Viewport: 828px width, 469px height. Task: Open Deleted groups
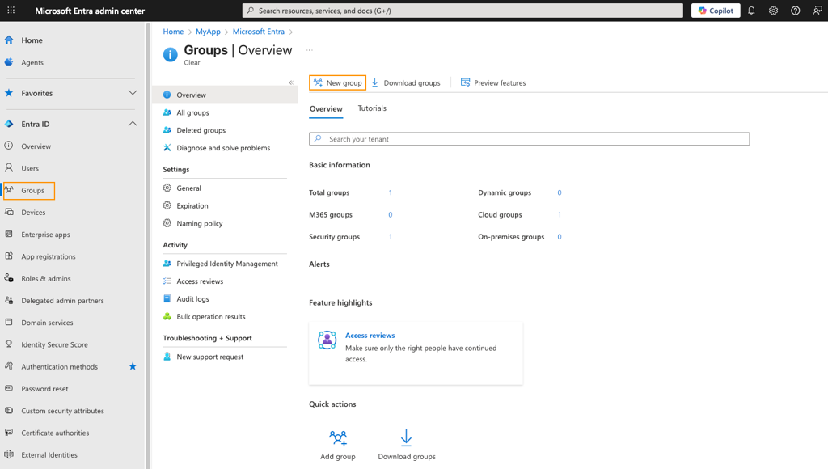click(x=201, y=130)
